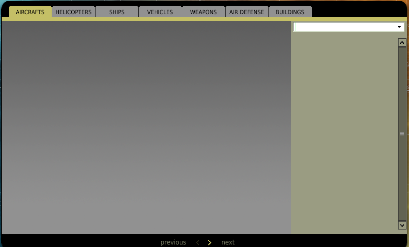The width and height of the screenshot is (409, 247).
Task: Switch to the AIRCRAFTS tab
Action: coord(30,12)
